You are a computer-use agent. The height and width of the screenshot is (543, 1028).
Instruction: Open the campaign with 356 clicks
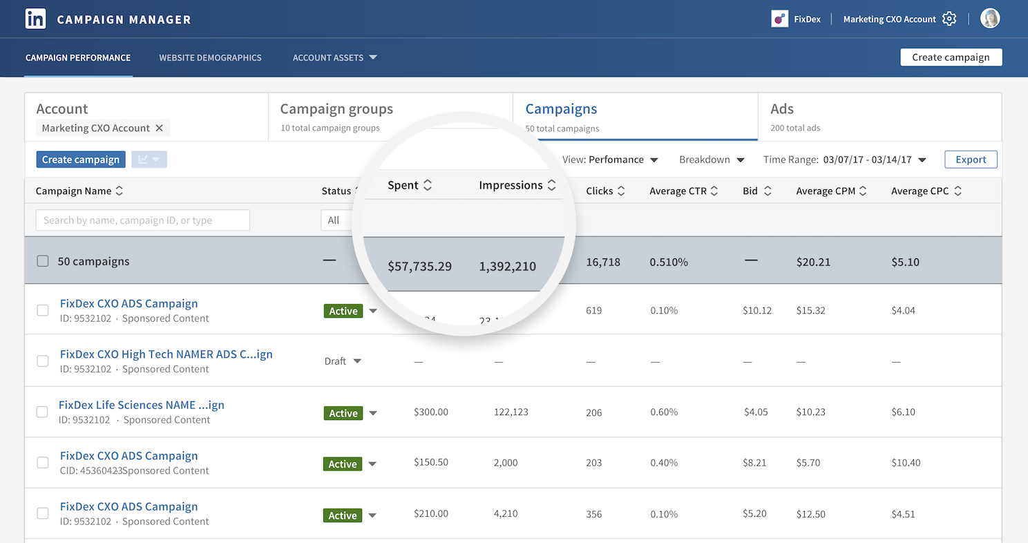pos(129,506)
